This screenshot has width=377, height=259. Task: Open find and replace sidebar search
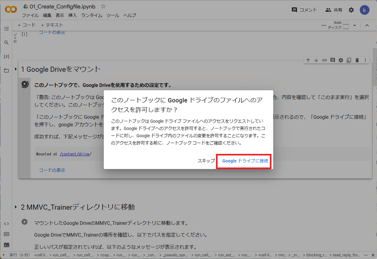coord(6,42)
